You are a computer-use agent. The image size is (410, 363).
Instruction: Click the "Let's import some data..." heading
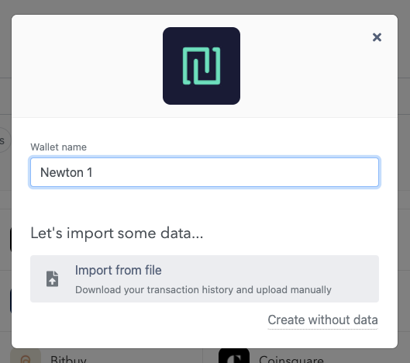click(116, 233)
